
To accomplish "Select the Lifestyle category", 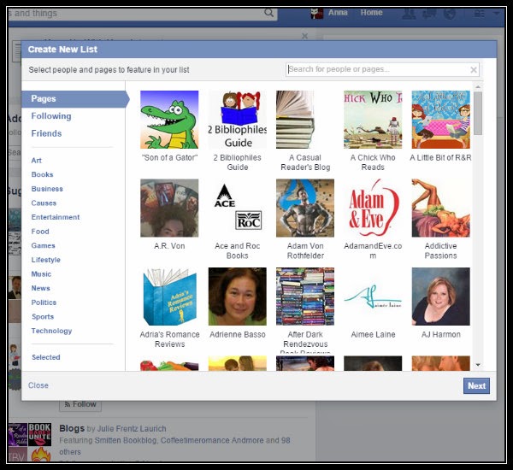I will click(45, 260).
